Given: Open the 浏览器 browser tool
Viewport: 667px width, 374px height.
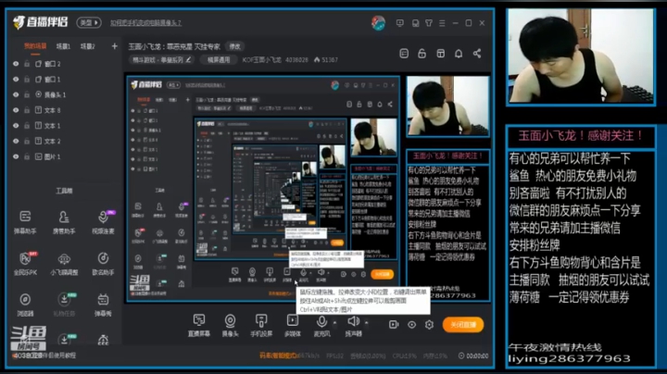Looking at the screenshot, I should coord(25,305).
